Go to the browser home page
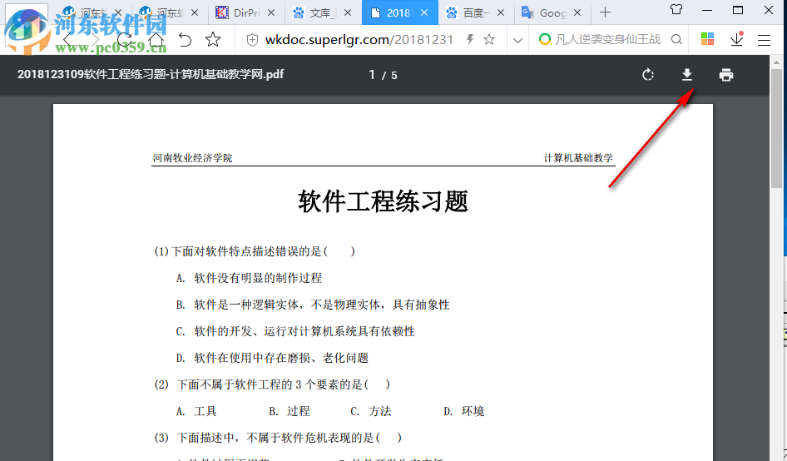The width and height of the screenshot is (787, 461). [156, 40]
